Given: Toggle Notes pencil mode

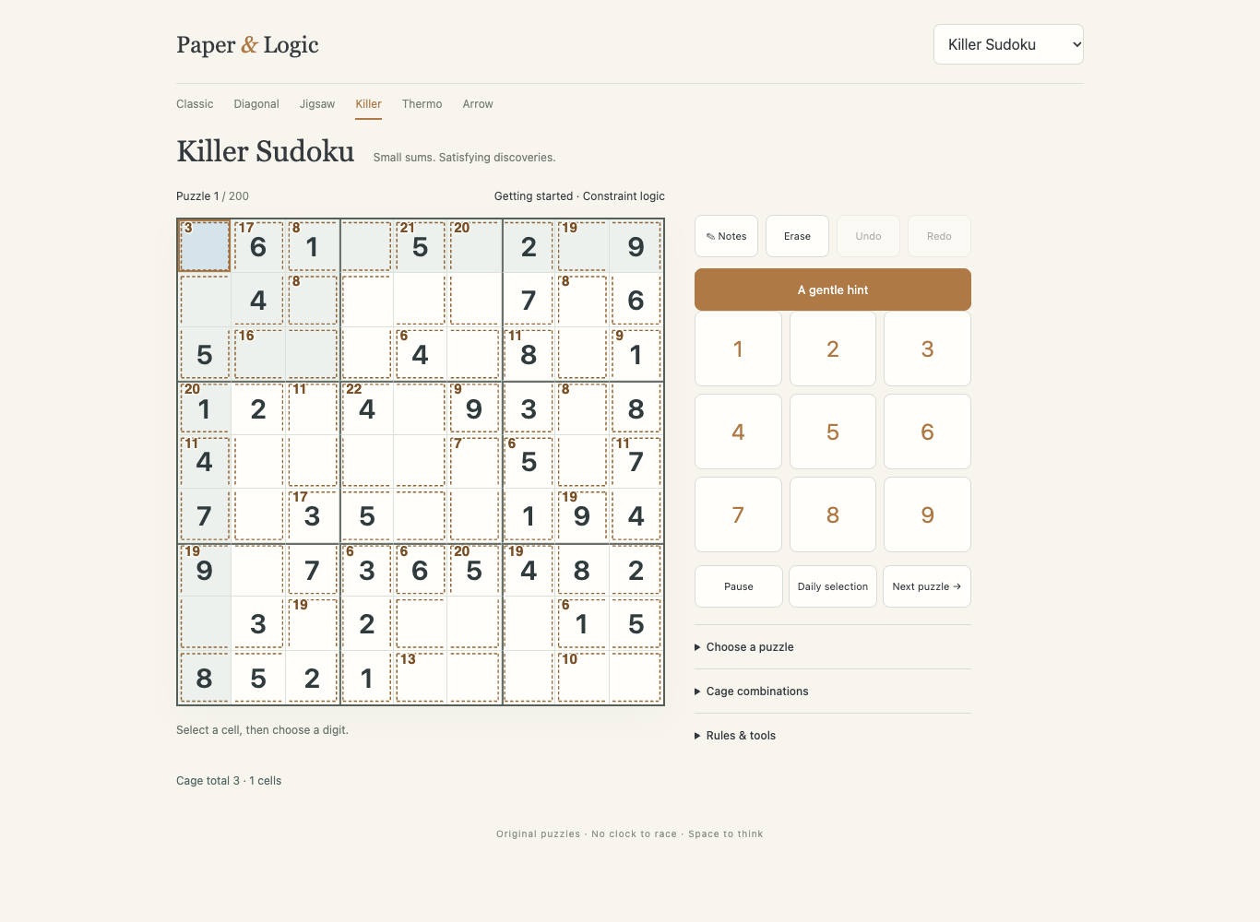Looking at the screenshot, I should 727,236.
